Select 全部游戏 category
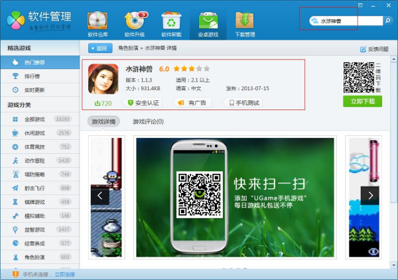The height and width of the screenshot is (280, 398). point(40,119)
